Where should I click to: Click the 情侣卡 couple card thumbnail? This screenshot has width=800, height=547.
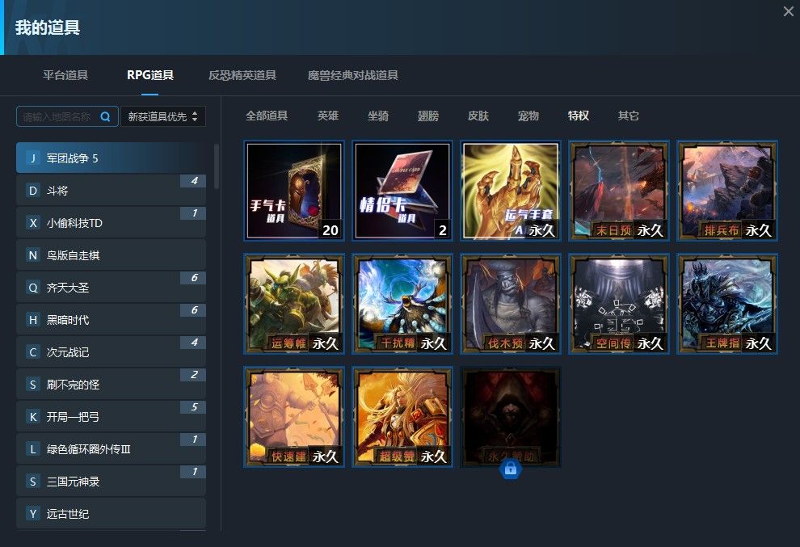click(x=402, y=190)
